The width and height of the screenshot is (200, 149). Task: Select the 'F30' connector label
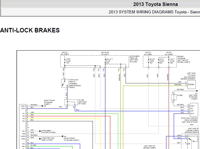click(x=94, y=70)
